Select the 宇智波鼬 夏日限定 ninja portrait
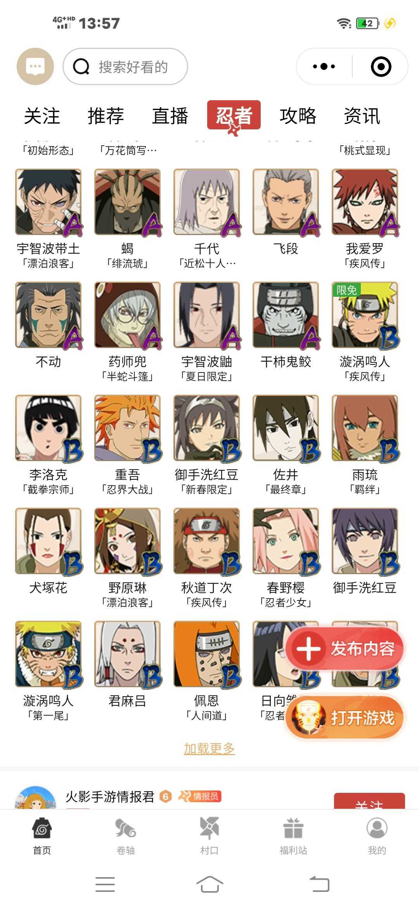Image resolution: width=419 pixels, height=909 pixels. (x=207, y=315)
